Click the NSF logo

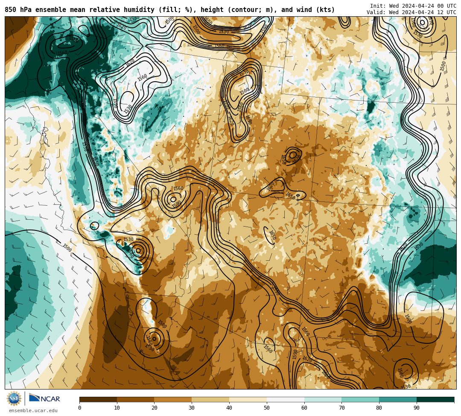coord(14,398)
